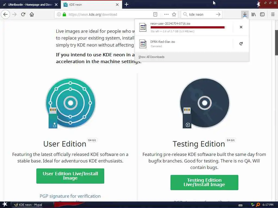
Task: Reload the current page
Action: pyautogui.click(x=23, y=14)
